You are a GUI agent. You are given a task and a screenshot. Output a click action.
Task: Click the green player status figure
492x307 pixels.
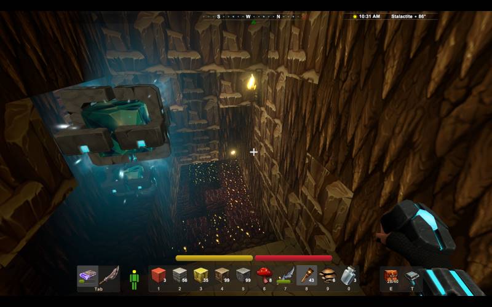click(134, 279)
